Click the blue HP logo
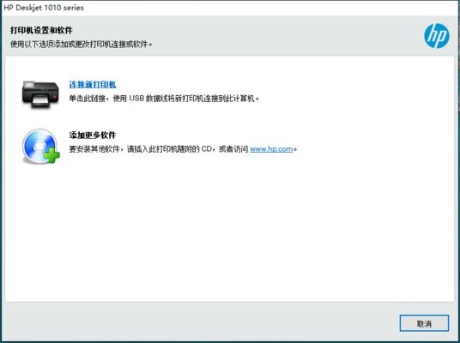Image resolution: width=460 pixels, height=343 pixels. tap(437, 36)
